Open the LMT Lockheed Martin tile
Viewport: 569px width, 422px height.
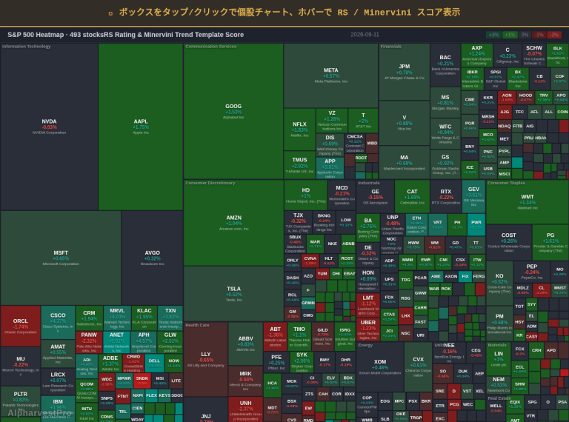point(368,305)
